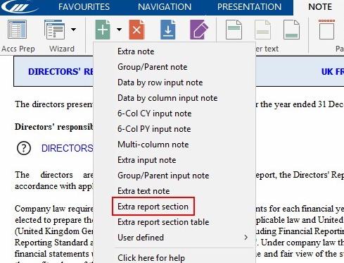Choose Data by column input note
Screen dimensions: 344x263
coord(167,98)
